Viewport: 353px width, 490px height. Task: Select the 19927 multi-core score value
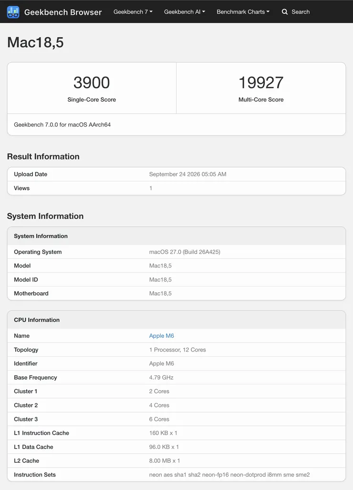point(261,83)
